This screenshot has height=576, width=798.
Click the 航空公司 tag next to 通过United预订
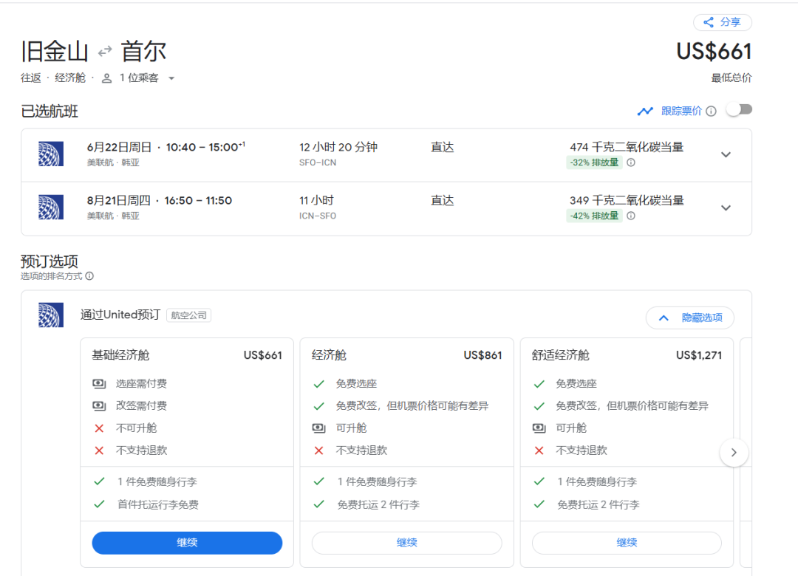tap(190, 315)
